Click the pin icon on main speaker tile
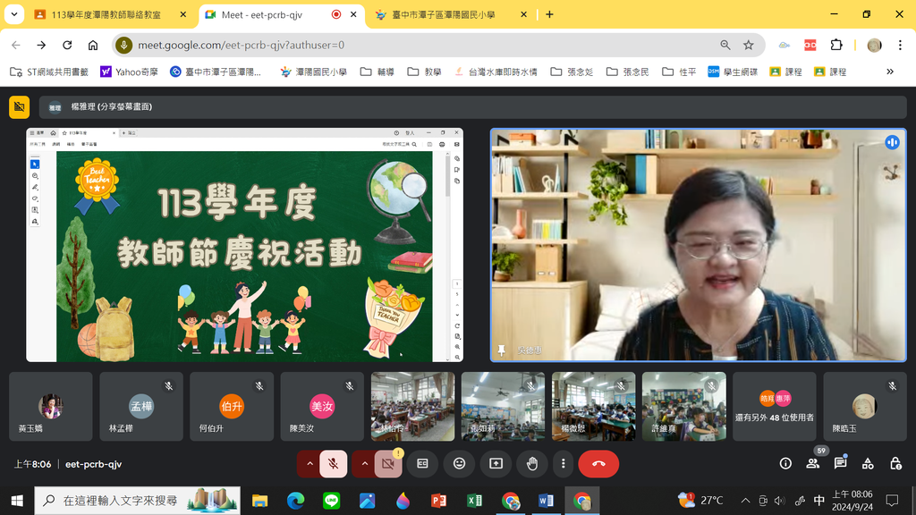916x515 pixels. click(501, 350)
